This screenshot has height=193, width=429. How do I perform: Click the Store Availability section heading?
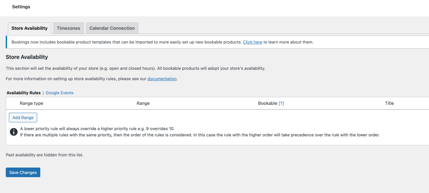(x=27, y=57)
